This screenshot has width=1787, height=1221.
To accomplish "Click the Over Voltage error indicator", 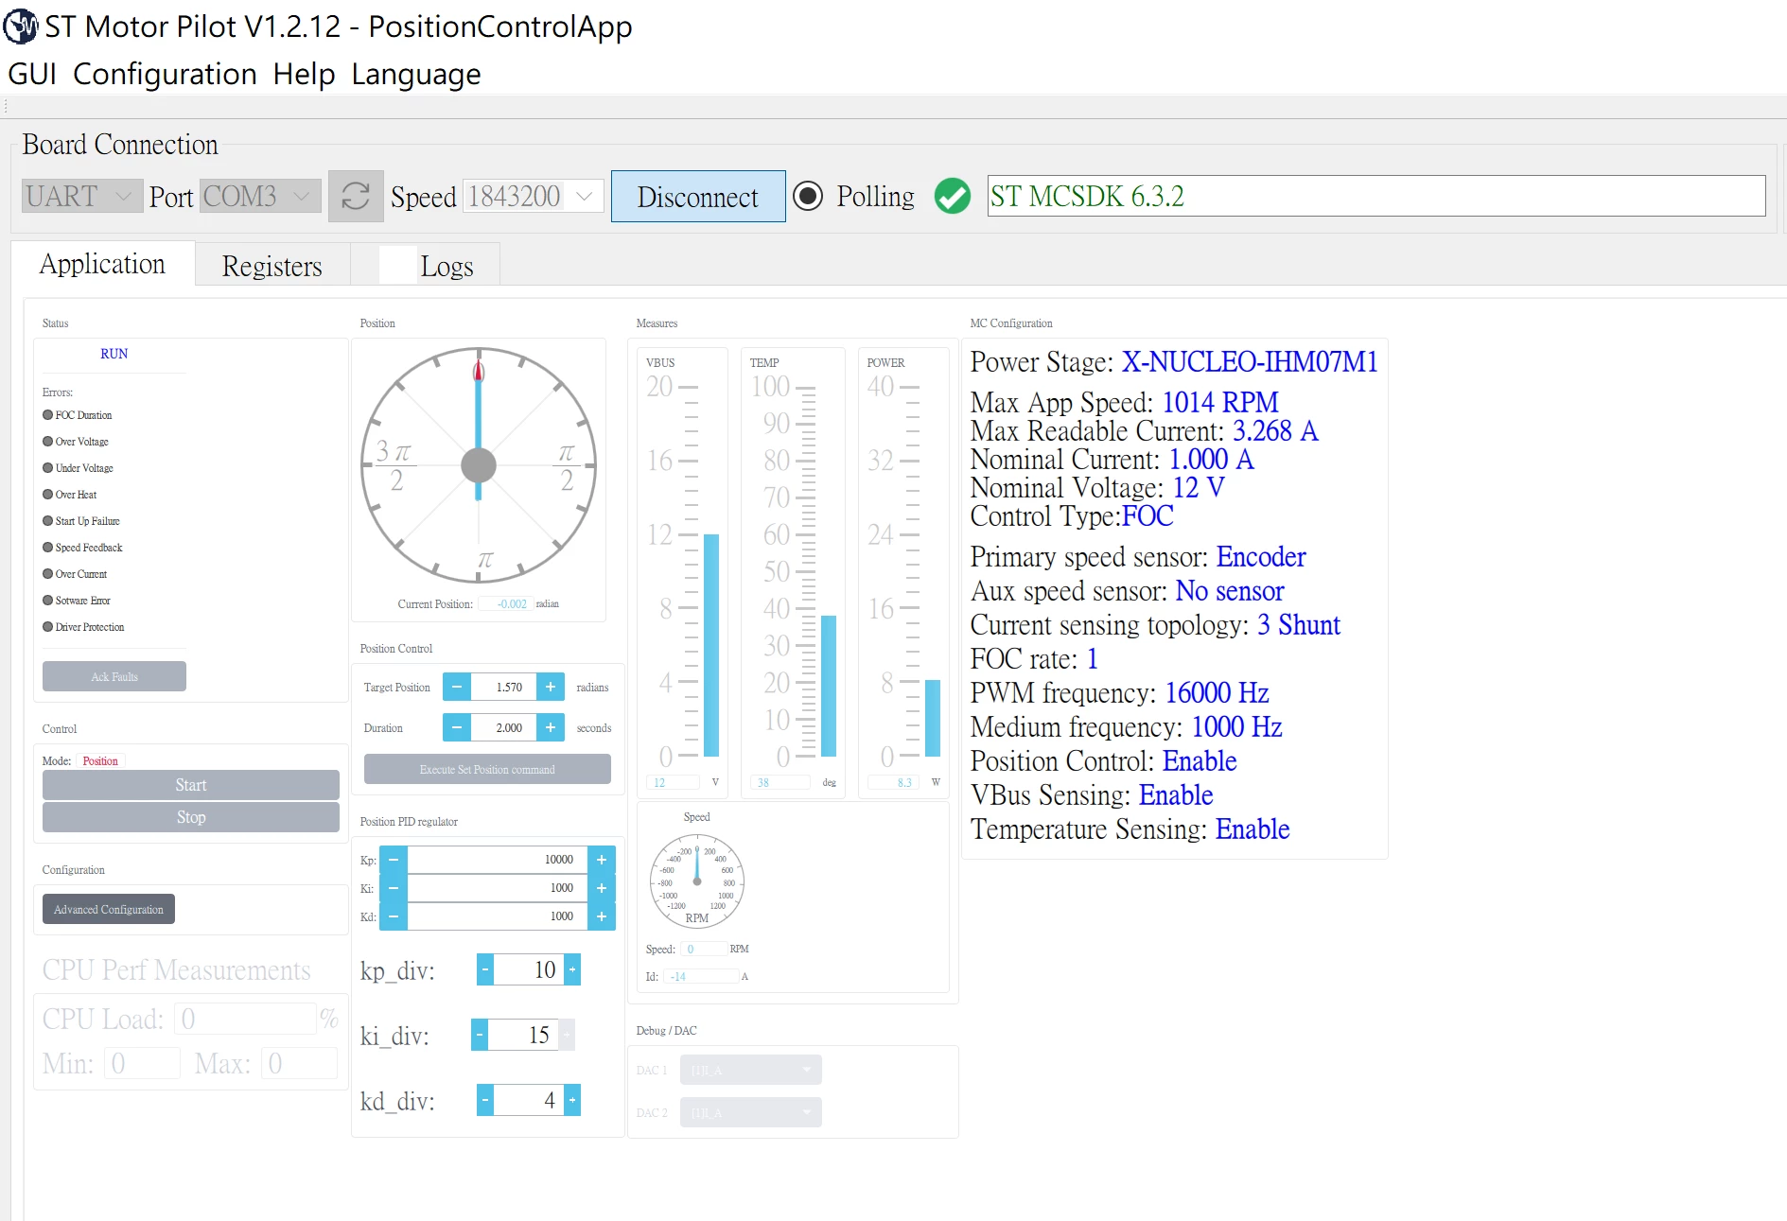I will pos(48,442).
